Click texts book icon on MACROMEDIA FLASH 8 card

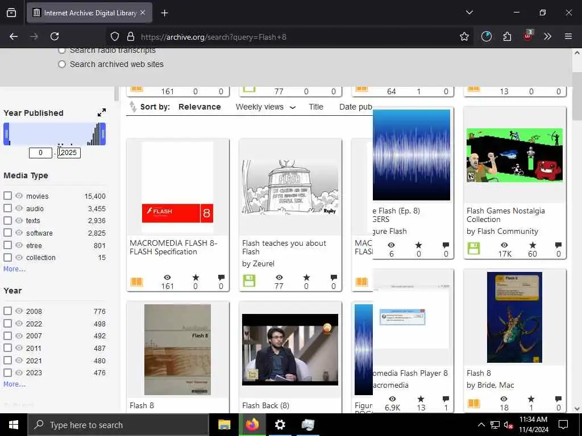(136, 282)
